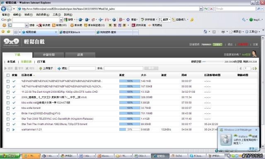Open the recent pages dropdown beside Forward
The height and width of the screenshot is (159, 265).
[x=14, y=9]
